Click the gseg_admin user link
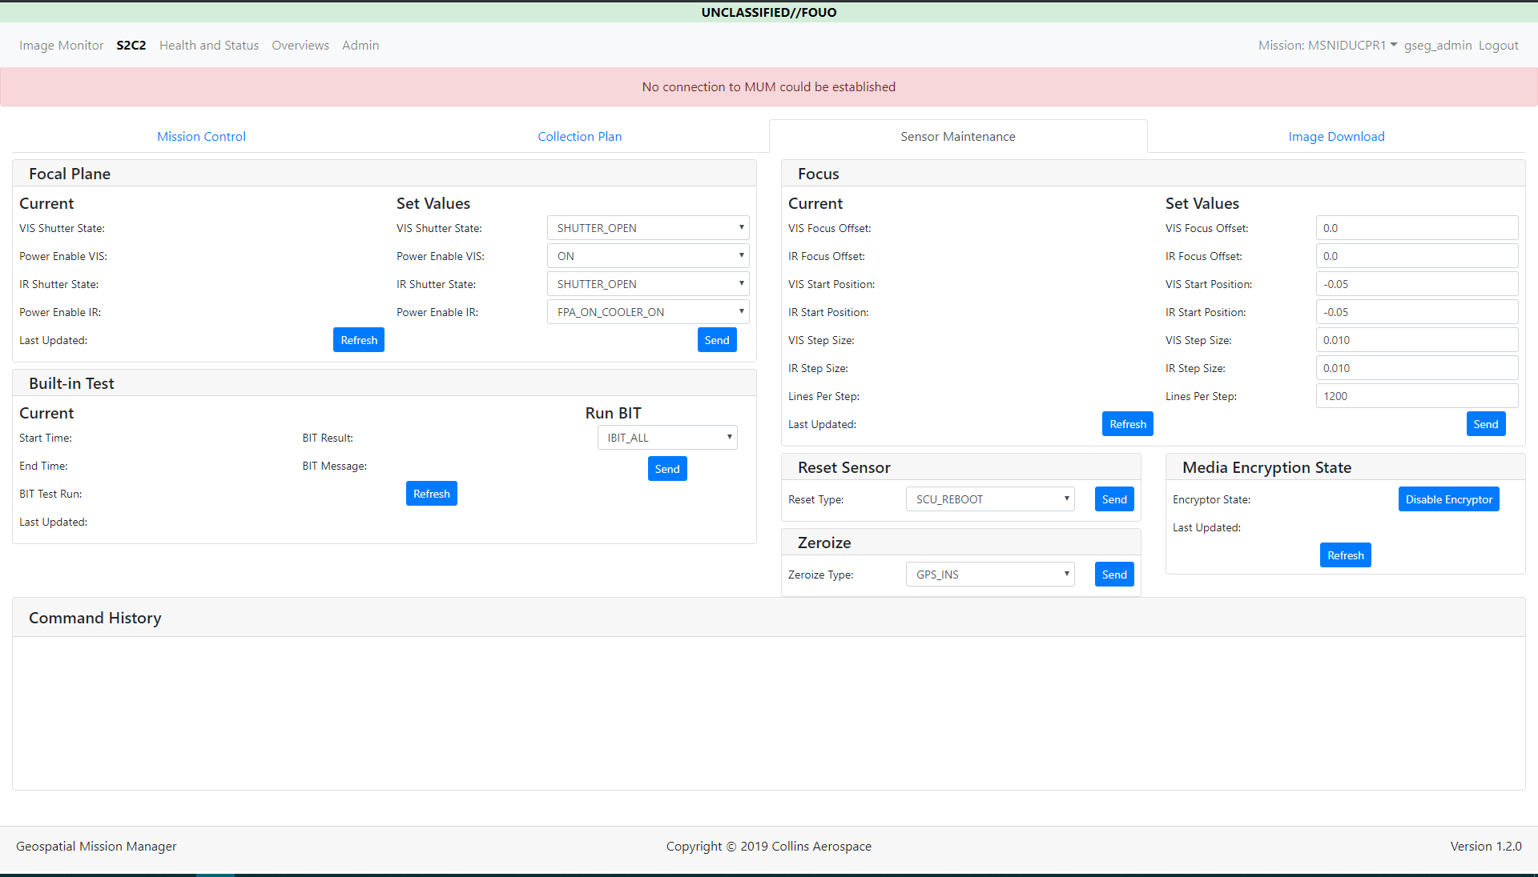 point(1438,45)
